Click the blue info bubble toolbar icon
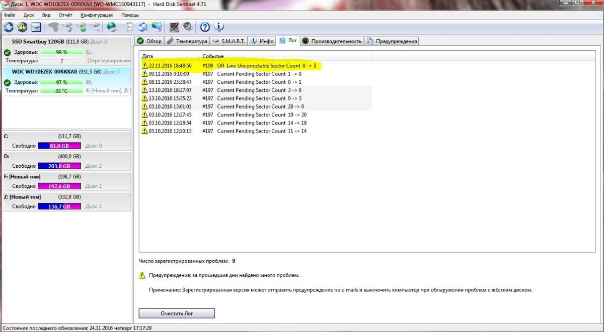Screen dimensions: 604x332 (219, 27)
